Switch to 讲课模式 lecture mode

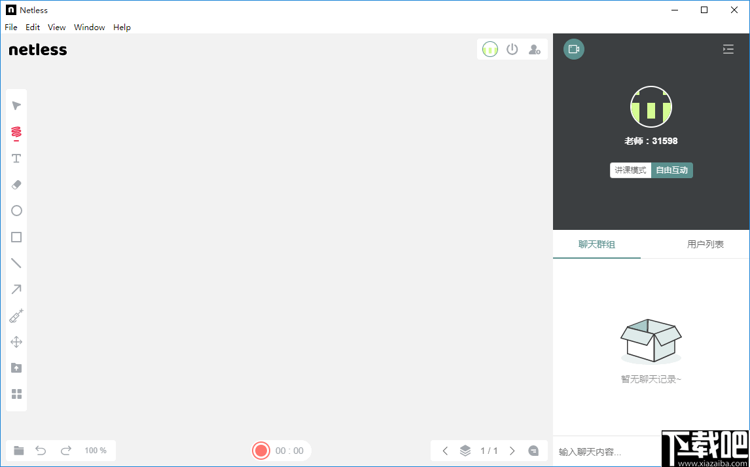point(630,170)
